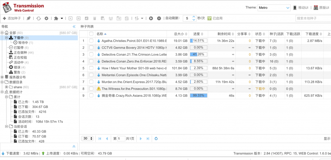Expand the share (60) folder node
Viewport: 331px width, 160px height.
point(6,87)
